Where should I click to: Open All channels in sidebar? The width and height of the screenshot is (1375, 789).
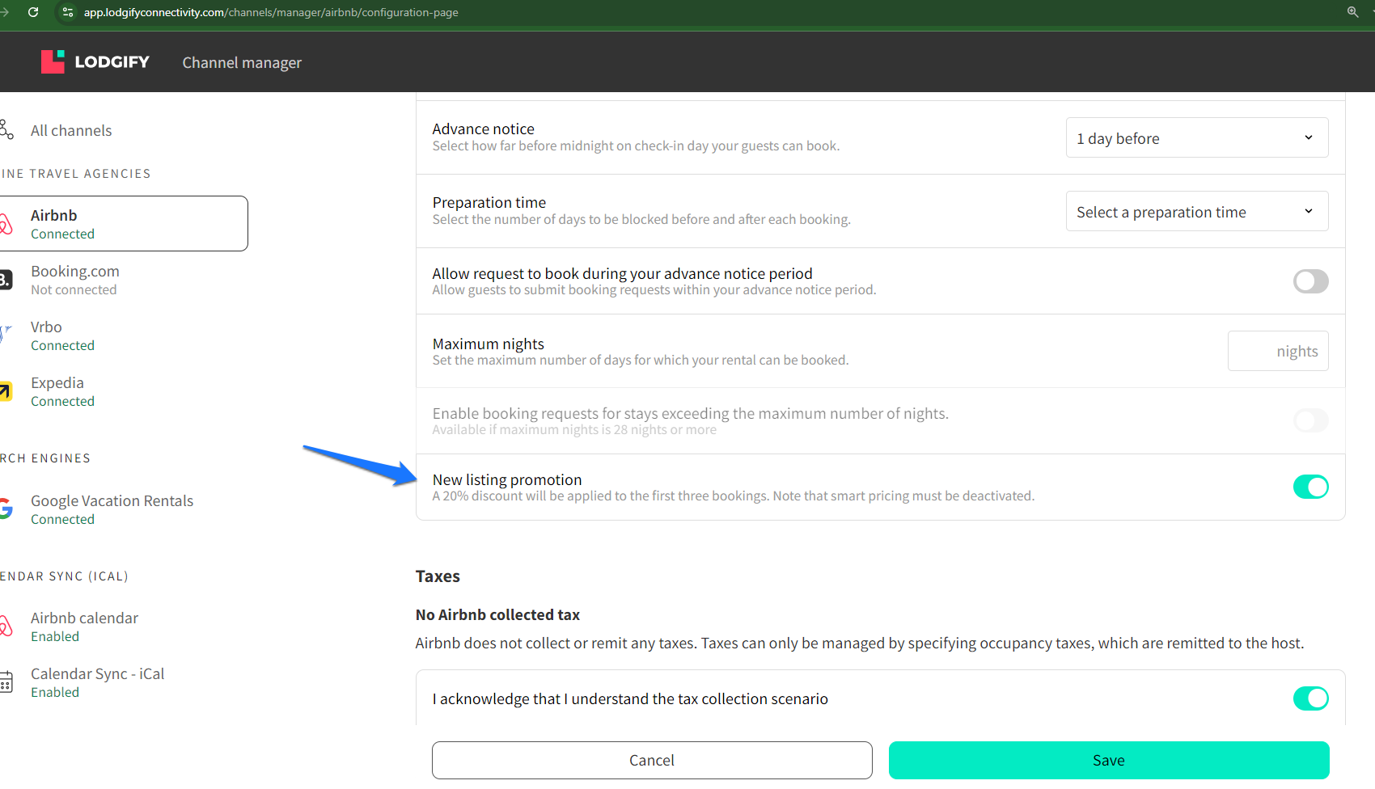tap(71, 130)
